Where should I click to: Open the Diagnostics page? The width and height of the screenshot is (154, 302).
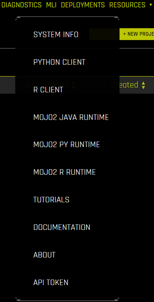coord(21,5)
